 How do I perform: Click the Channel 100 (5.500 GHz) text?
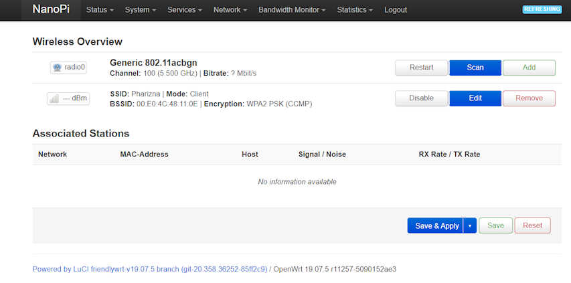(154, 74)
